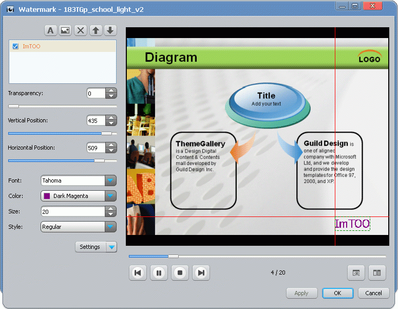The image size is (398, 309).
Task: Decrease Vertical Position with down arrow
Action: click(x=111, y=123)
